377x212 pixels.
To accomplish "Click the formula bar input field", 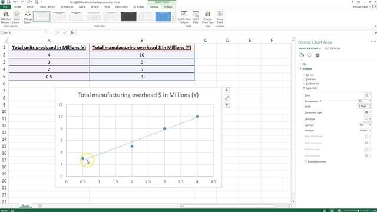I will (x=225, y=32).
